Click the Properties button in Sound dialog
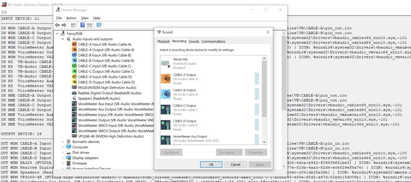 click(x=256, y=152)
